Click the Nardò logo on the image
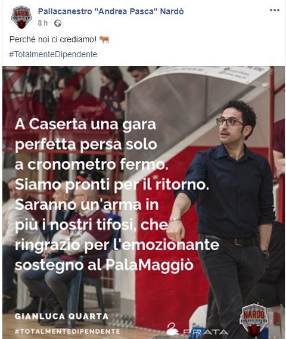The image size is (286, 339). (254, 320)
